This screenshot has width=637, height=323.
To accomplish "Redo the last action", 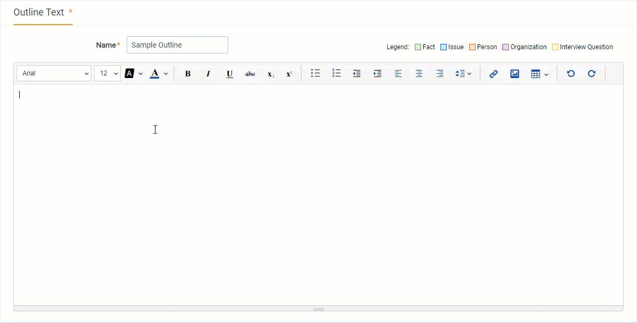I will tap(592, 74).
